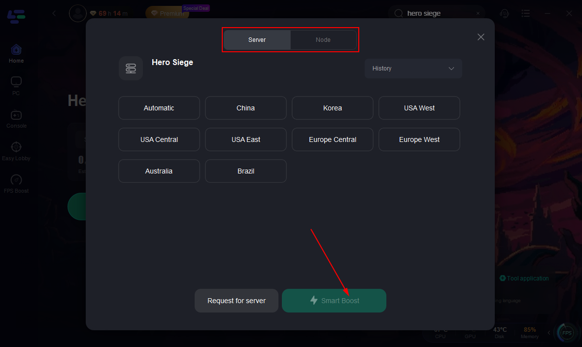Collapse the hardware status bar arrow

coord(549,333)
